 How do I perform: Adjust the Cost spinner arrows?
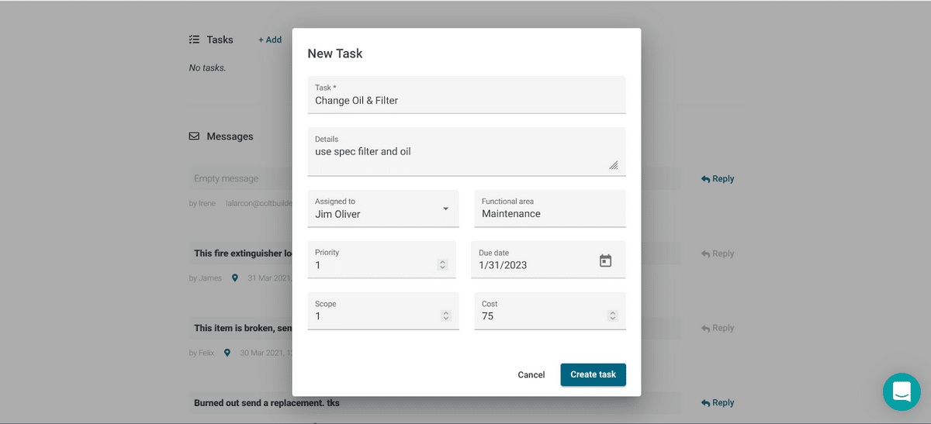click(x=612, y=316)
